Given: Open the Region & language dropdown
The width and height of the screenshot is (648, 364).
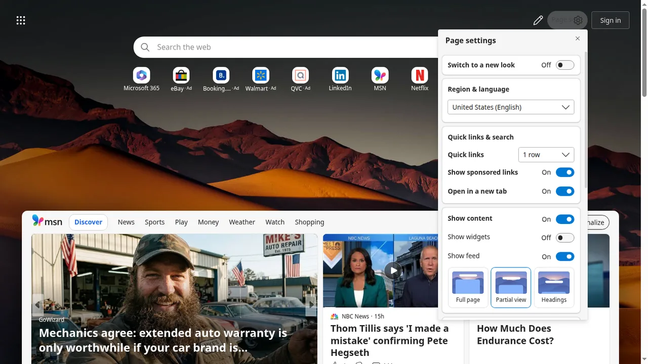Looking at the screenshot, I should click(x=511, y=107).
